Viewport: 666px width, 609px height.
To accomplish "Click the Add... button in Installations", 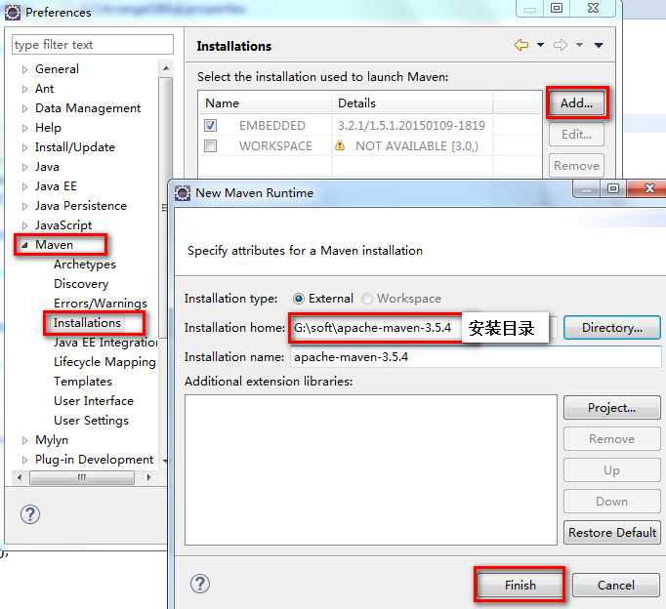I will 576,103.
